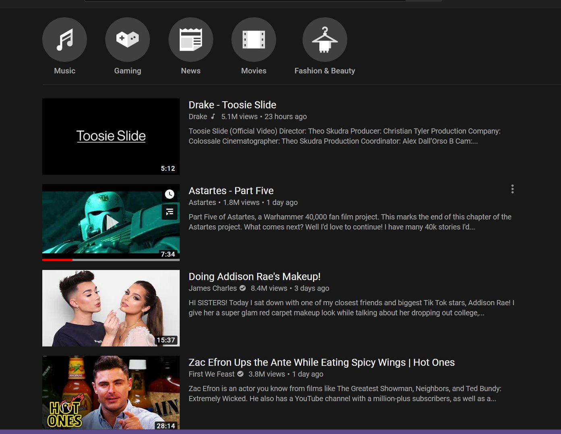Click Watch Later clock icon on Astartes thumbnail
Viewport: 561px width, 434px height.
[x=170, y=194]
